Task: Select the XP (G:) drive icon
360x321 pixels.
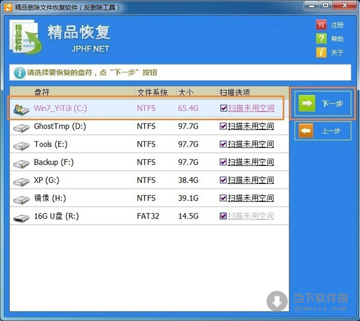Action: click(21, 181)
